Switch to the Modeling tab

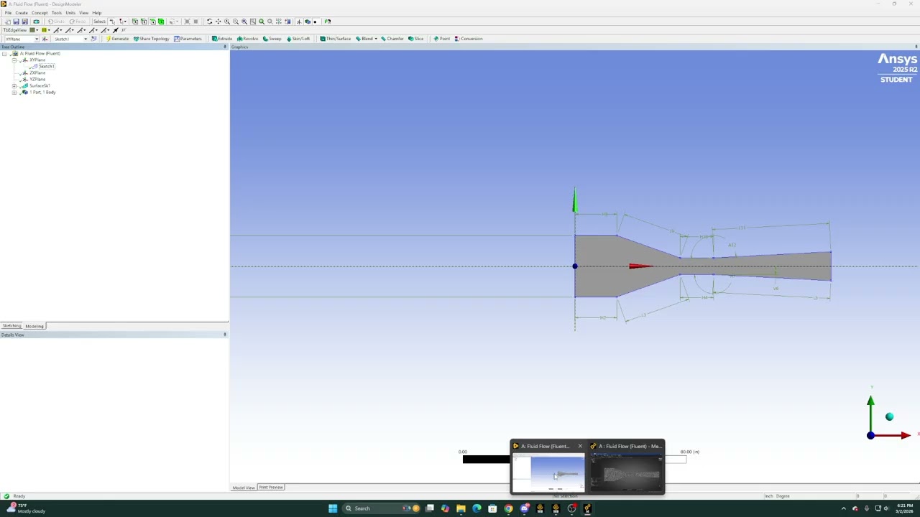(x=34, y=326)
